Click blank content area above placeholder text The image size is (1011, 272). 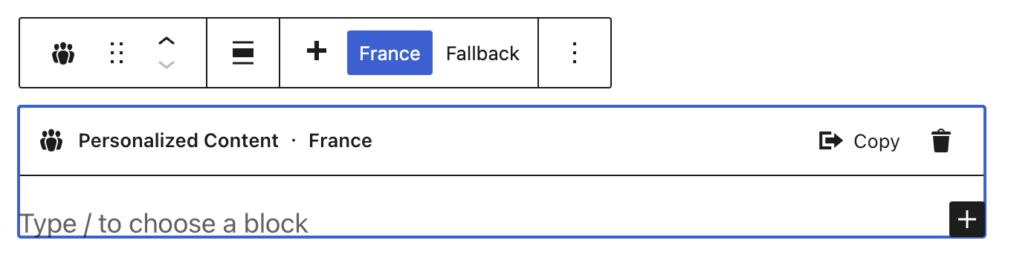(483, 192)
